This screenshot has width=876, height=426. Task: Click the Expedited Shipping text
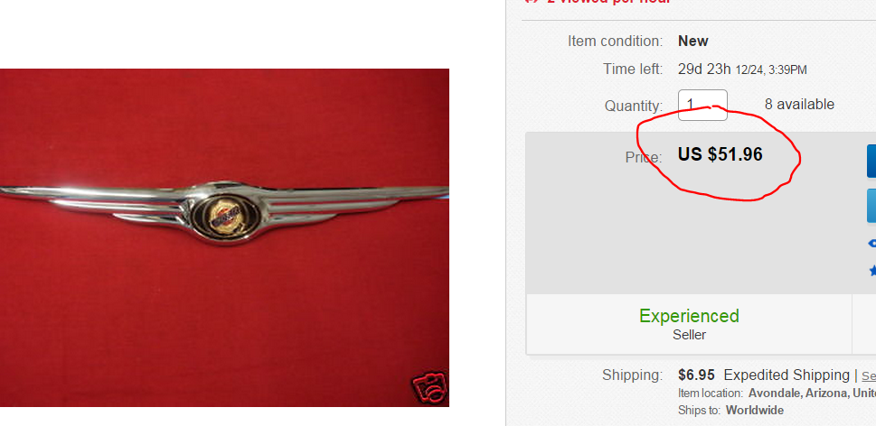pos(787,375)
